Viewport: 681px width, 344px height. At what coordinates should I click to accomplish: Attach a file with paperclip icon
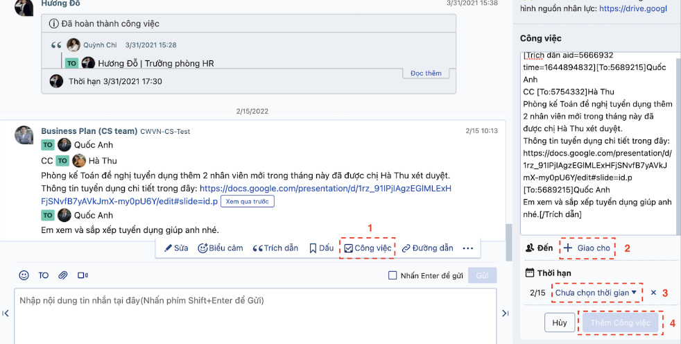coord(63,275)
